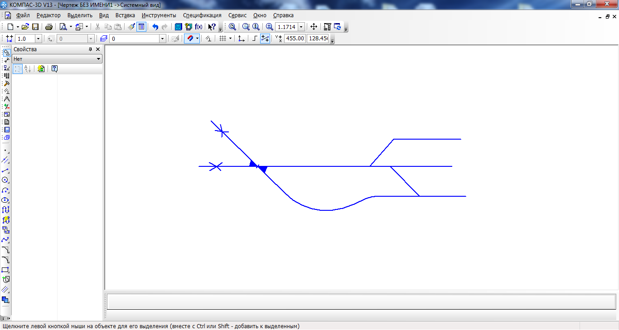Click the X coordinate field showing 455.00
Viewport: 619px width, 330px height.
(x=295, y=39)
